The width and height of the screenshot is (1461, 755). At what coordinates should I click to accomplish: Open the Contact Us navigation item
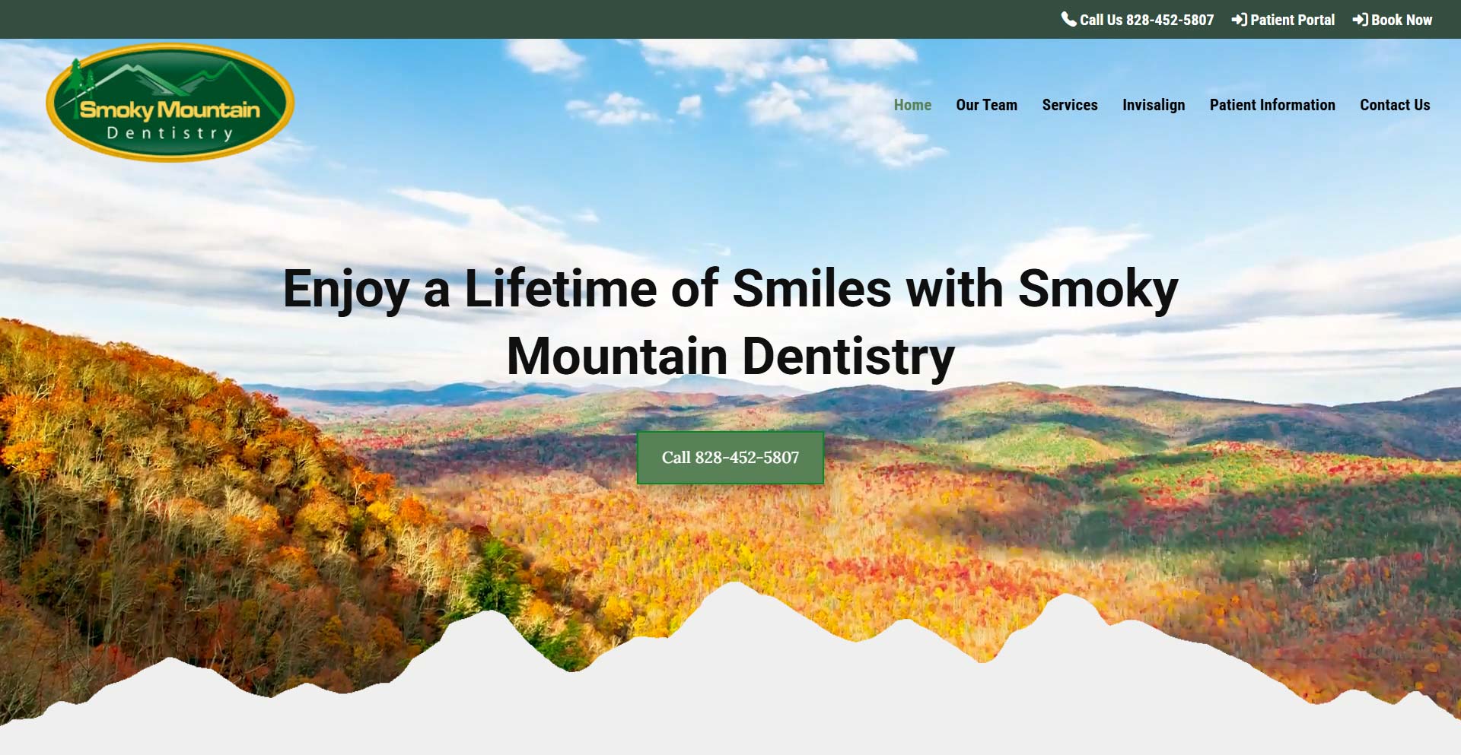click(x=1395, y=105)
